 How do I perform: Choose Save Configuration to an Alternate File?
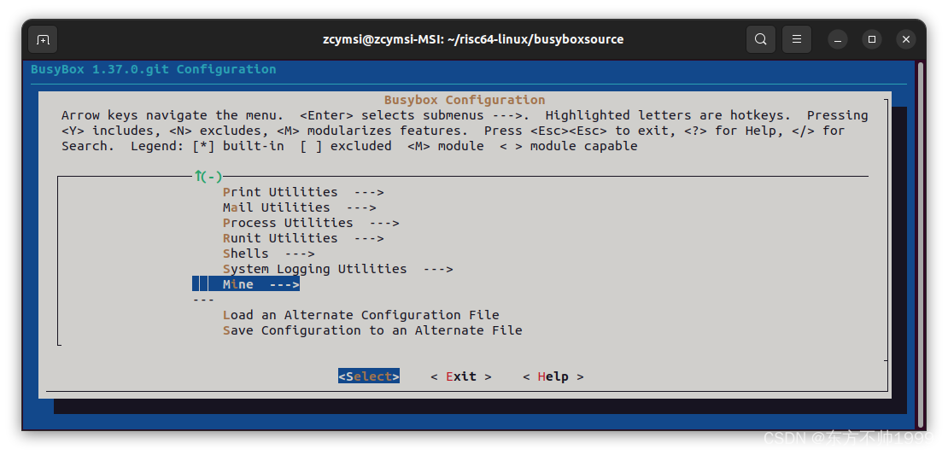tap(372, 330)
